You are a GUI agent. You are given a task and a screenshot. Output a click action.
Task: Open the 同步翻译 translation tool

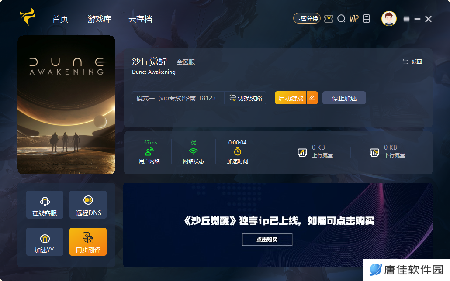88,242
